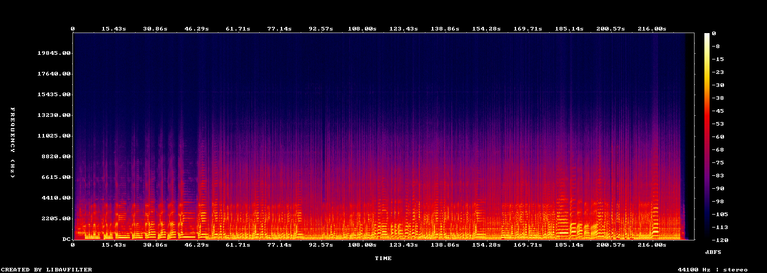Click 216.00s on the bottom time axis

(652, 245)
